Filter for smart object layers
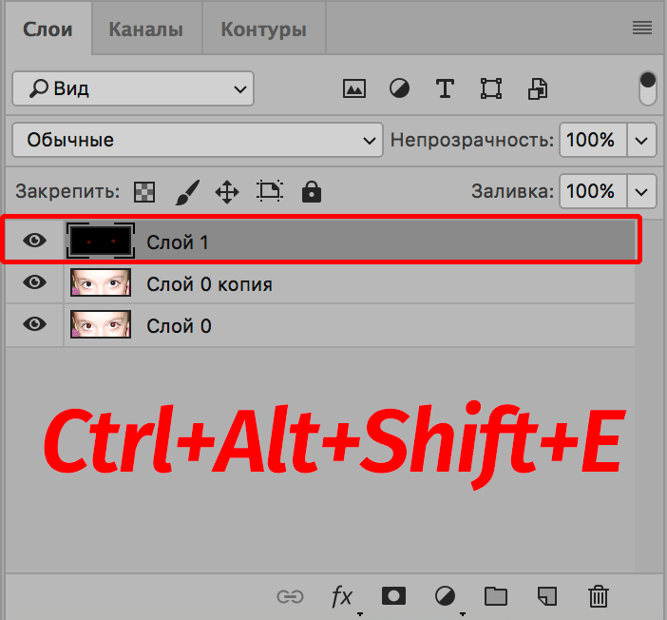This screenshot has width=667, height=620. click(x=538, y=89)
